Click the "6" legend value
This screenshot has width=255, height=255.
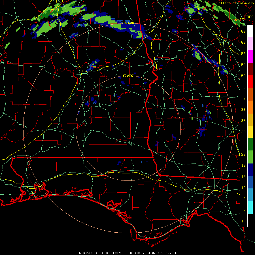245,199
